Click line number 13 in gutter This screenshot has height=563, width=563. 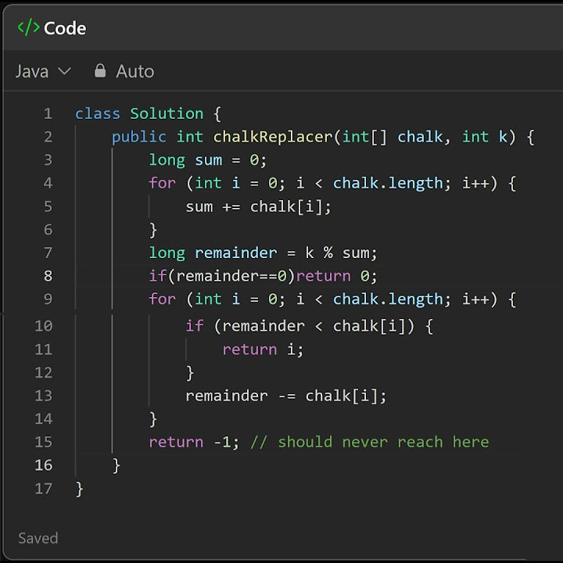point(44,396)
